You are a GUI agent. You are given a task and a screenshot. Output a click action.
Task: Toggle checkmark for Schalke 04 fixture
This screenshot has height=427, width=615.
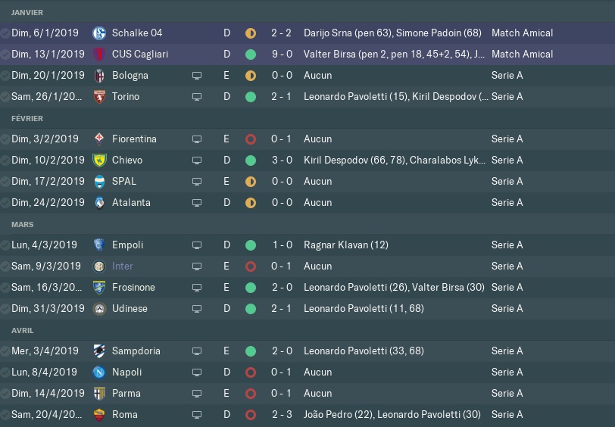(x=5, y=33)
